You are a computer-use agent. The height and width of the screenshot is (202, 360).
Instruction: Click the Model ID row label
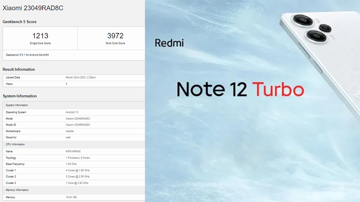(11, 125)
